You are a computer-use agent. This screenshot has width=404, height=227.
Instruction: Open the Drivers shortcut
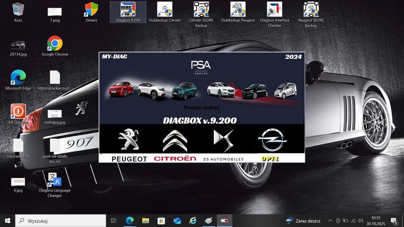91,12
